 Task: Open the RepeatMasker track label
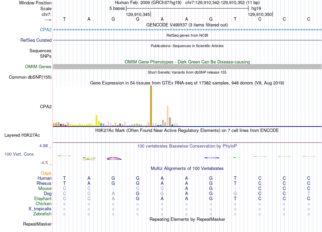37,224
